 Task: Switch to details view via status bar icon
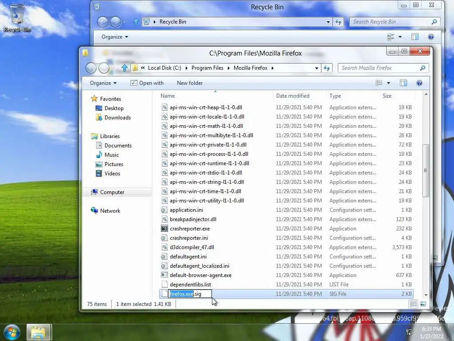pos(413,304)
